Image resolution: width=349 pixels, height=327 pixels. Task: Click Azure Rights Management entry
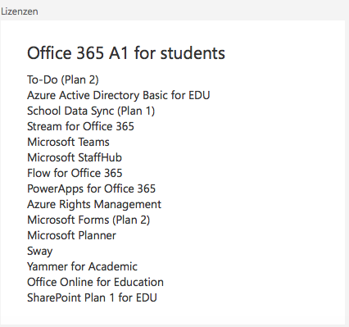[x=94, y=205]
